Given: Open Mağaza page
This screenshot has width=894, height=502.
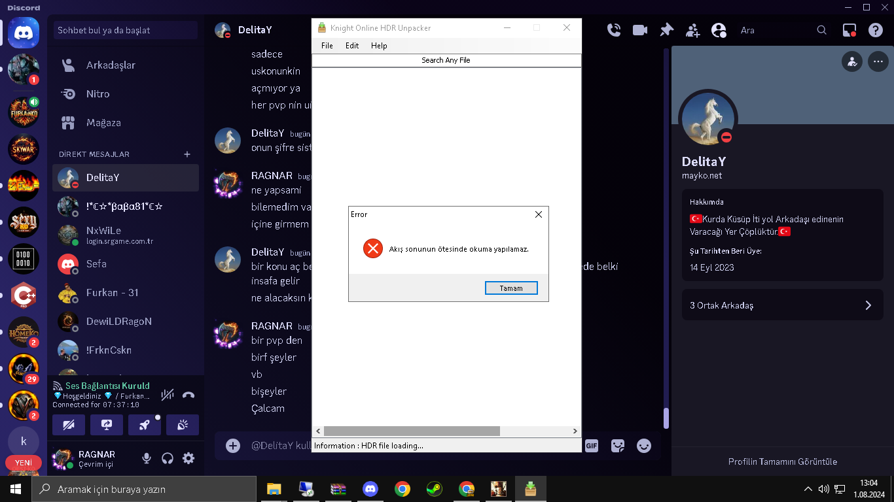Looking at the screenshot, I should [126, 123].
